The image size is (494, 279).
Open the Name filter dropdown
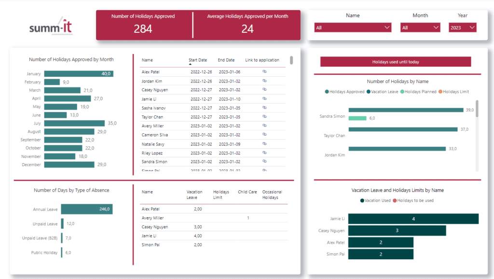tap(353, 28)
